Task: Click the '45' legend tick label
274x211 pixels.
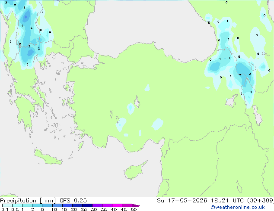Action: [x=124, y=209]
